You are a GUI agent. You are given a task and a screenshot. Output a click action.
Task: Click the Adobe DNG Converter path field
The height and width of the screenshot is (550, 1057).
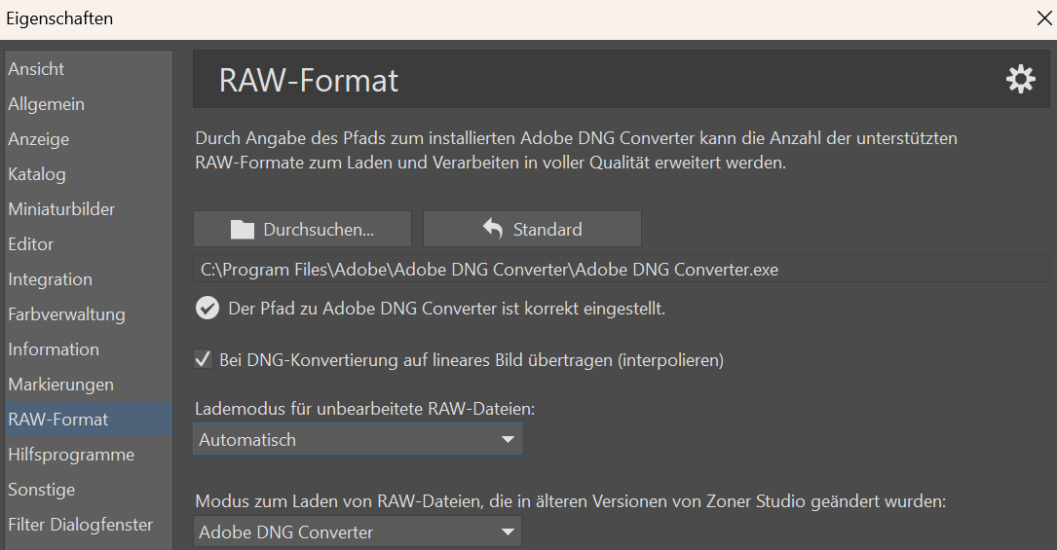coord(621,269)
